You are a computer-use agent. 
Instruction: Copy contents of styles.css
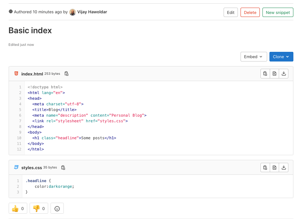pyautogui.click(x=265, y=167)
